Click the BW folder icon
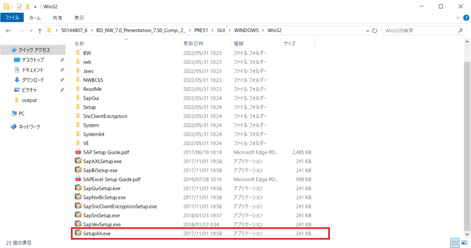 coord(78,53)
